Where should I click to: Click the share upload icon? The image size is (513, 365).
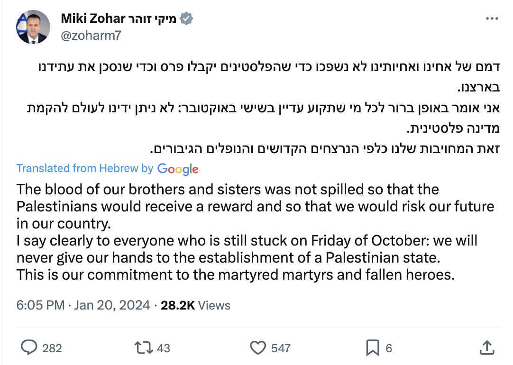click(486, 348)
